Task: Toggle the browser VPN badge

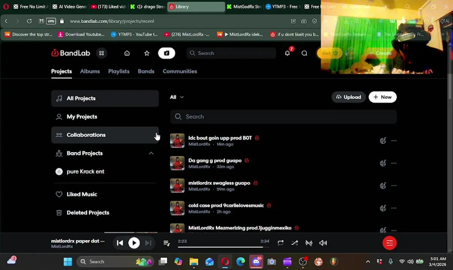Action: click(x=51, y=21)
